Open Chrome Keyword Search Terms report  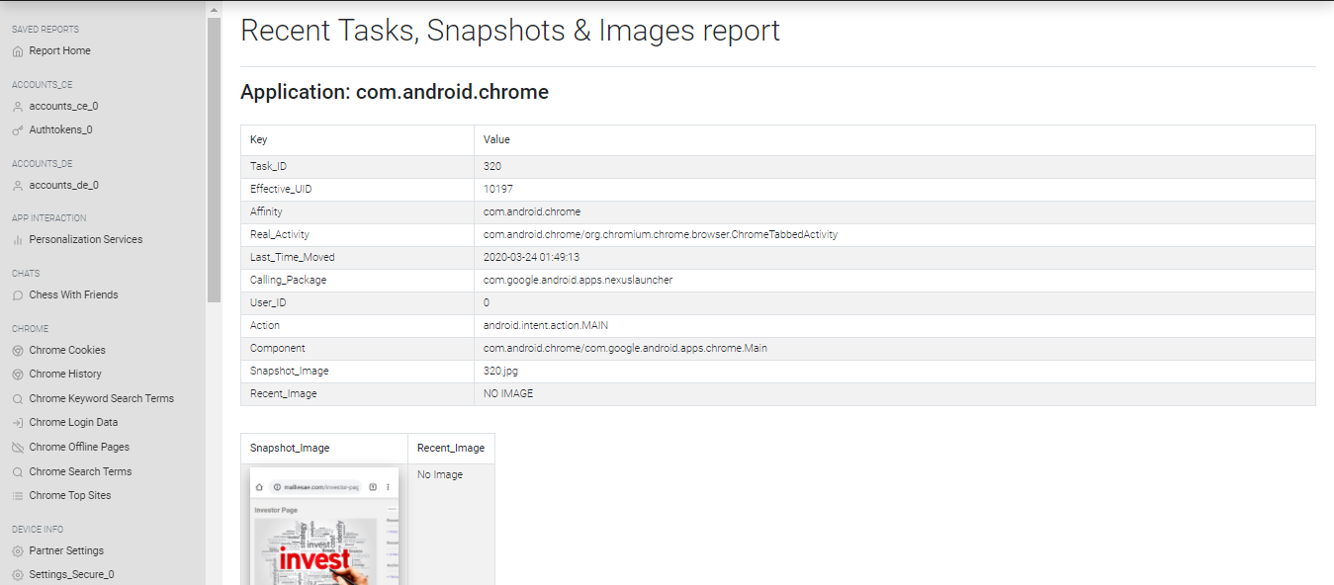pos(101,399)
